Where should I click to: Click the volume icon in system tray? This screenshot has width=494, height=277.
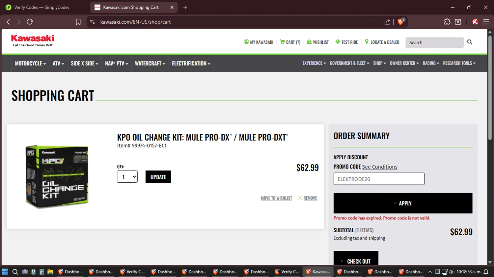(451, 272)
